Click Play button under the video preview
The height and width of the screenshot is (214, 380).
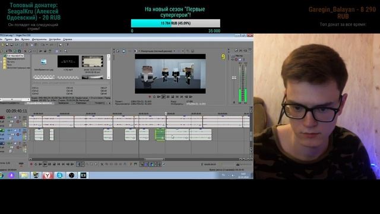(163, 96)
